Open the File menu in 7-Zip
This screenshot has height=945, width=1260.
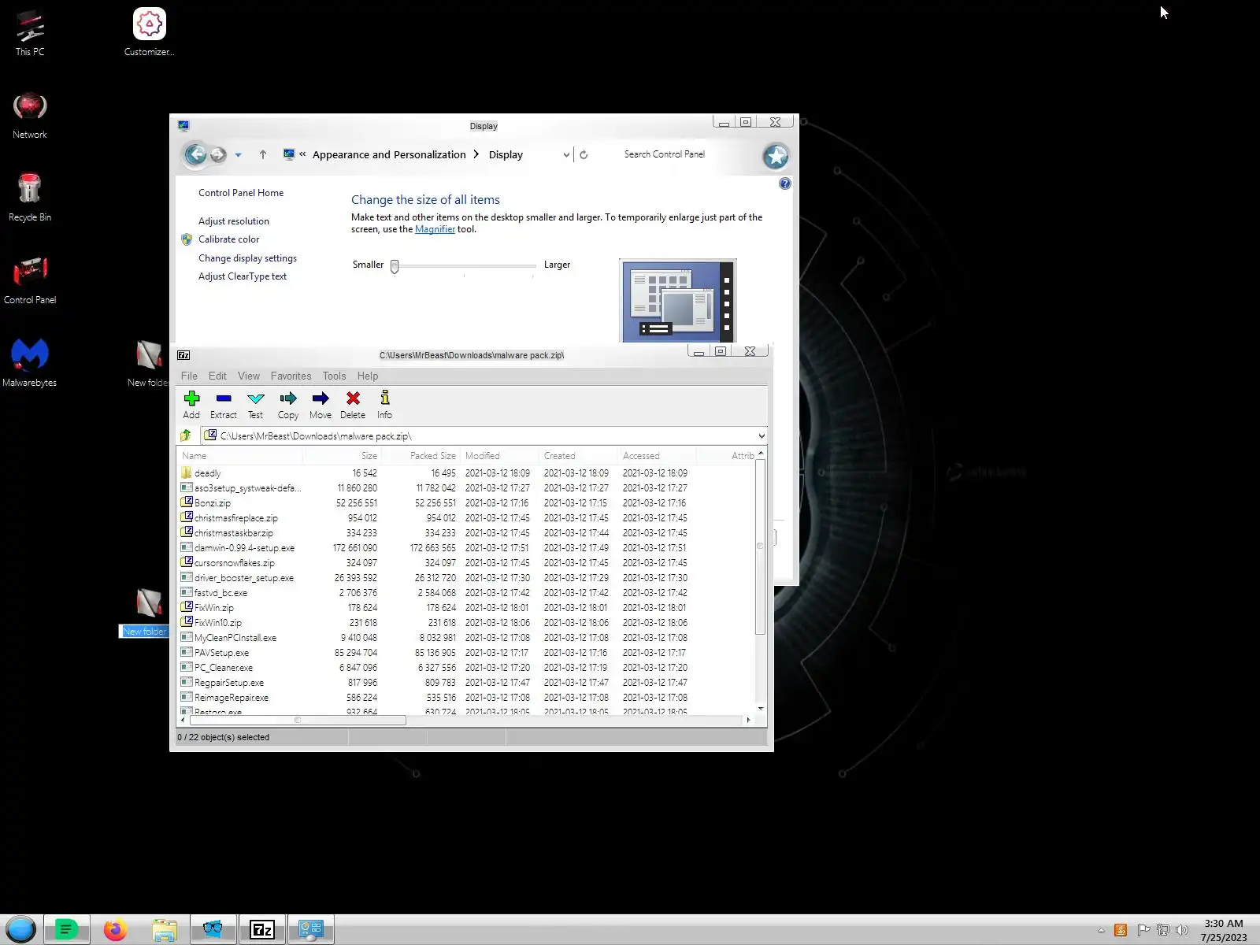[189, 376]
